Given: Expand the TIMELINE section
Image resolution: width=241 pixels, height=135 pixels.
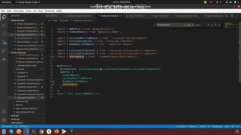Looking at the screenshot, I should pyautogui.click(x=27, y=119).
